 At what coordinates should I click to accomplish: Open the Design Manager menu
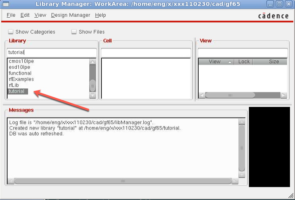pyautogui.click(x=70, y=15)
